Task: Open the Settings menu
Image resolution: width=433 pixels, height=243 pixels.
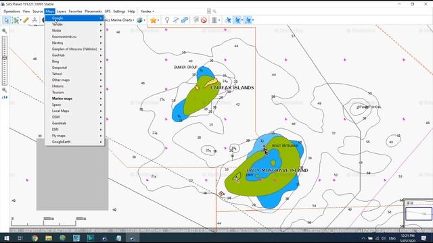Action: [x=119, y=11]
